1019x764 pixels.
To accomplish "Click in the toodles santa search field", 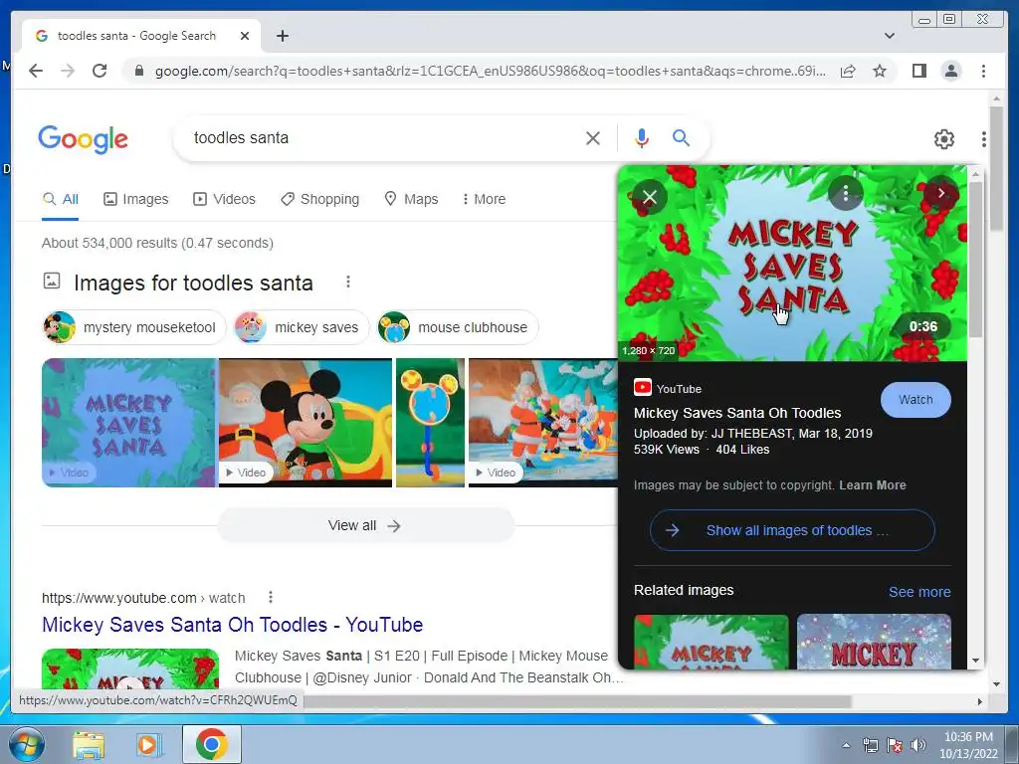I will pos(383,137).
